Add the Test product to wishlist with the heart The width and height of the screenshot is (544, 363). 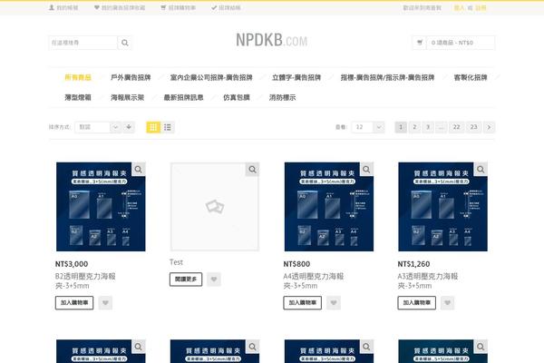pos(214,280)
